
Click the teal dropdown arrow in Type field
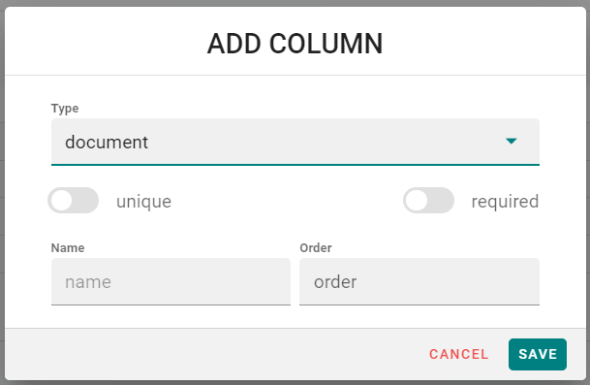(x=511, y=142)
